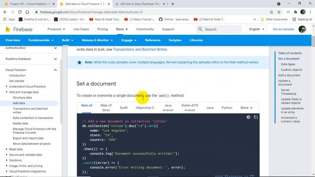The image size is (315, 177).
Task: Open Export and import data in sidebar
Action: [28, 138]
